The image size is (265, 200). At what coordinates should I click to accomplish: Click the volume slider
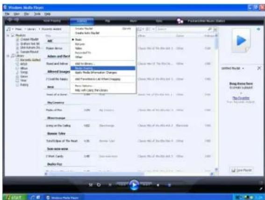coord(169,185)
